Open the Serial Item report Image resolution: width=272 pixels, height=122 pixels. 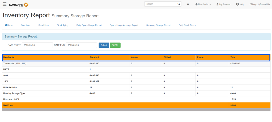44,25
